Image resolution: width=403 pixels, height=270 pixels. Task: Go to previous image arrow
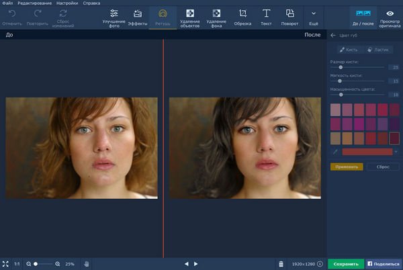tap(187, 264)
